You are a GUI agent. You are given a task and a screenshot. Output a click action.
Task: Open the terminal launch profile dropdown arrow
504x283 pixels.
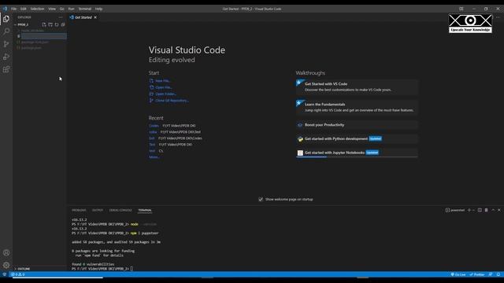(x=473, y=210)
